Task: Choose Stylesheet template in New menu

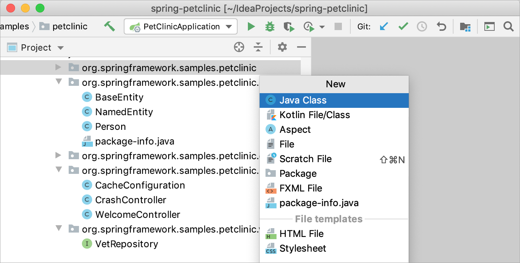Action: pyautogui.click(x=334, y=248)
